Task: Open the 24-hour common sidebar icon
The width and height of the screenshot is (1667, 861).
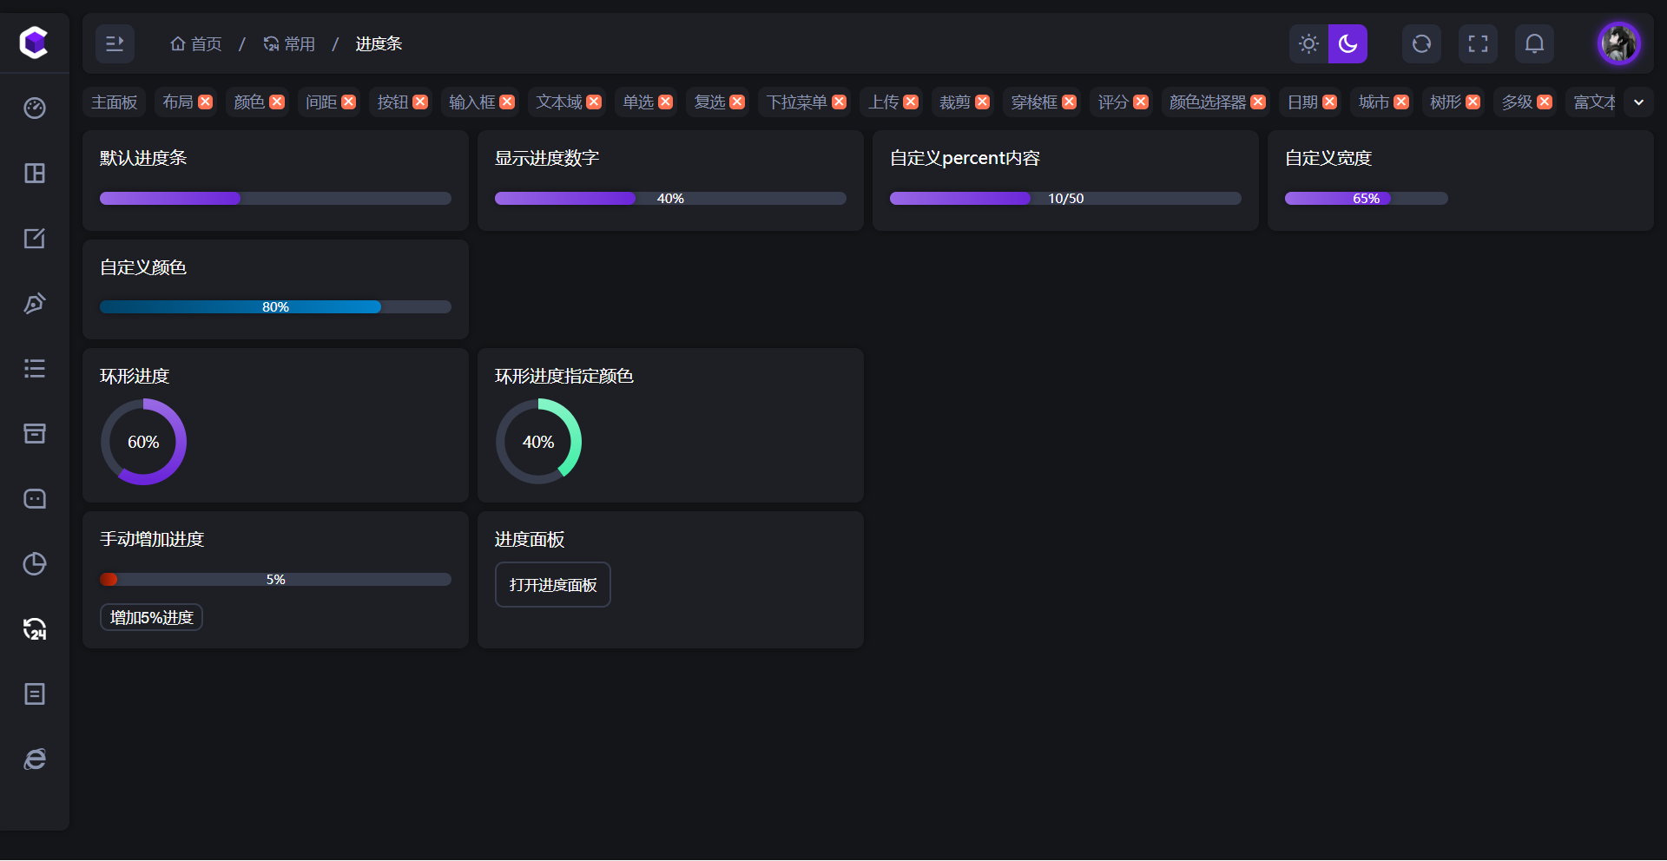Action: [35, 628]
